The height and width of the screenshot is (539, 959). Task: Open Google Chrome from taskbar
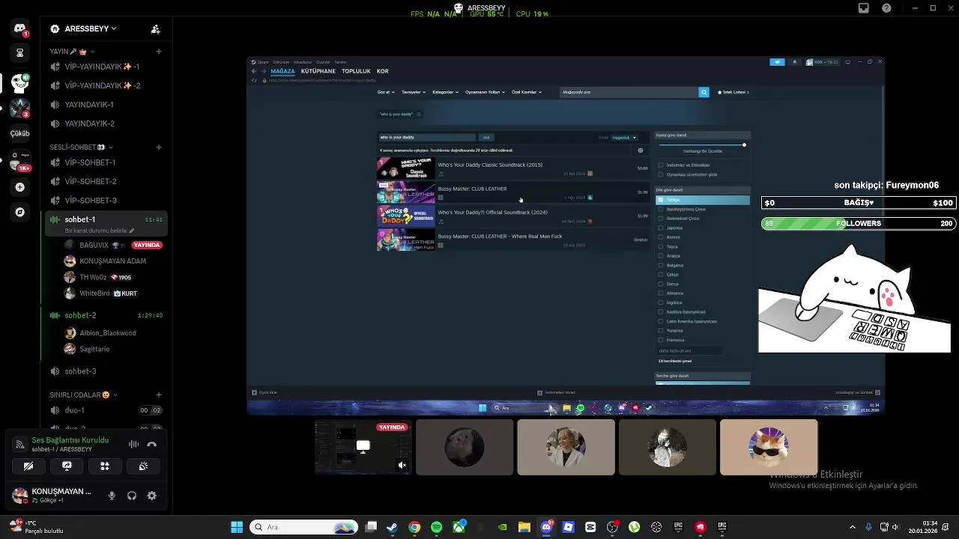point(414,527)
